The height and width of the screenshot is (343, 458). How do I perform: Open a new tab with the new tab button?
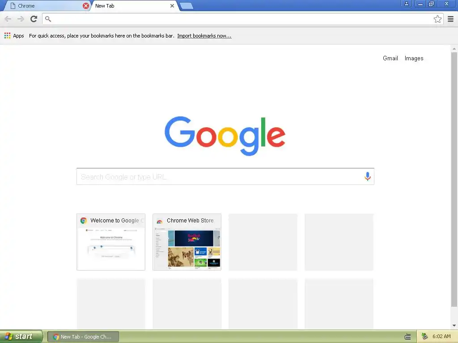(187, 6)
